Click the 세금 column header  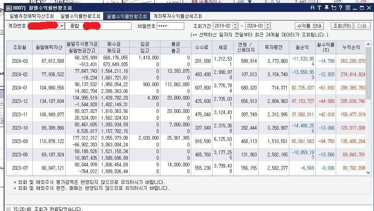click(223, 47)
